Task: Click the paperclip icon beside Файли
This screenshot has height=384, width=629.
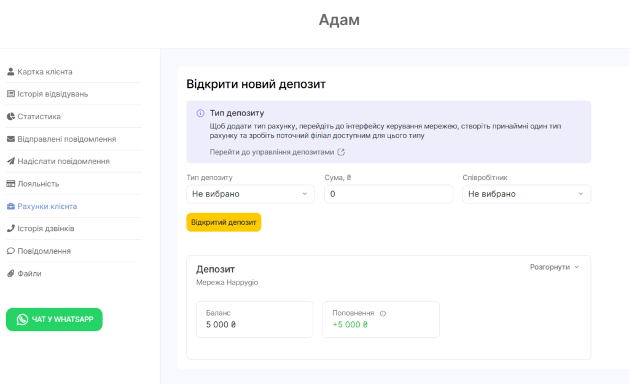Action: [10, 273]
